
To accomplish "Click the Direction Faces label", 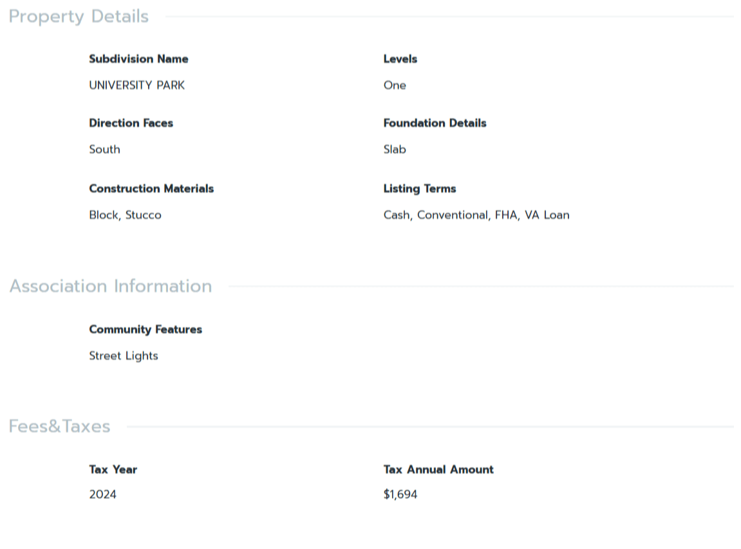I will (x=131, y=123).
